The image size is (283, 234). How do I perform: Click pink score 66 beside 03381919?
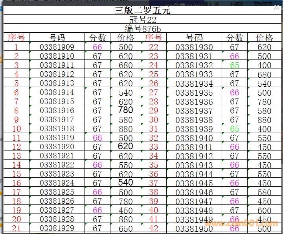pyautogui.click(x=97, y=138)
